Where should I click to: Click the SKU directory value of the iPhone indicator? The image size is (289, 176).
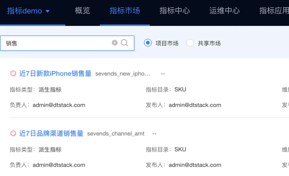pyautogui.click(x=180, y=89)
